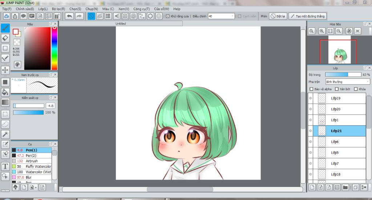Image resolution: width=372 pixels, height=200 pixels.
Task: Select the Magic Wand tool
Action: (5, 134)
